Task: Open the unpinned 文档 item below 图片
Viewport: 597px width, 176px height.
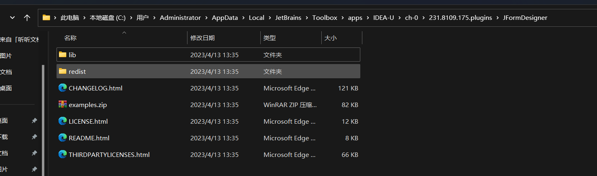Action: point(6,72)
